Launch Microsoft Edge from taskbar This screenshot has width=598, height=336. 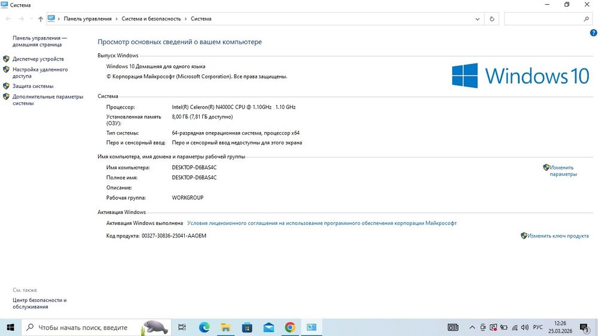point(204,327)
